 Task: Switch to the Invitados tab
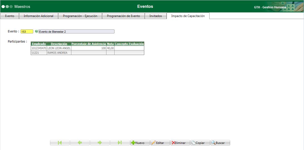156,16
